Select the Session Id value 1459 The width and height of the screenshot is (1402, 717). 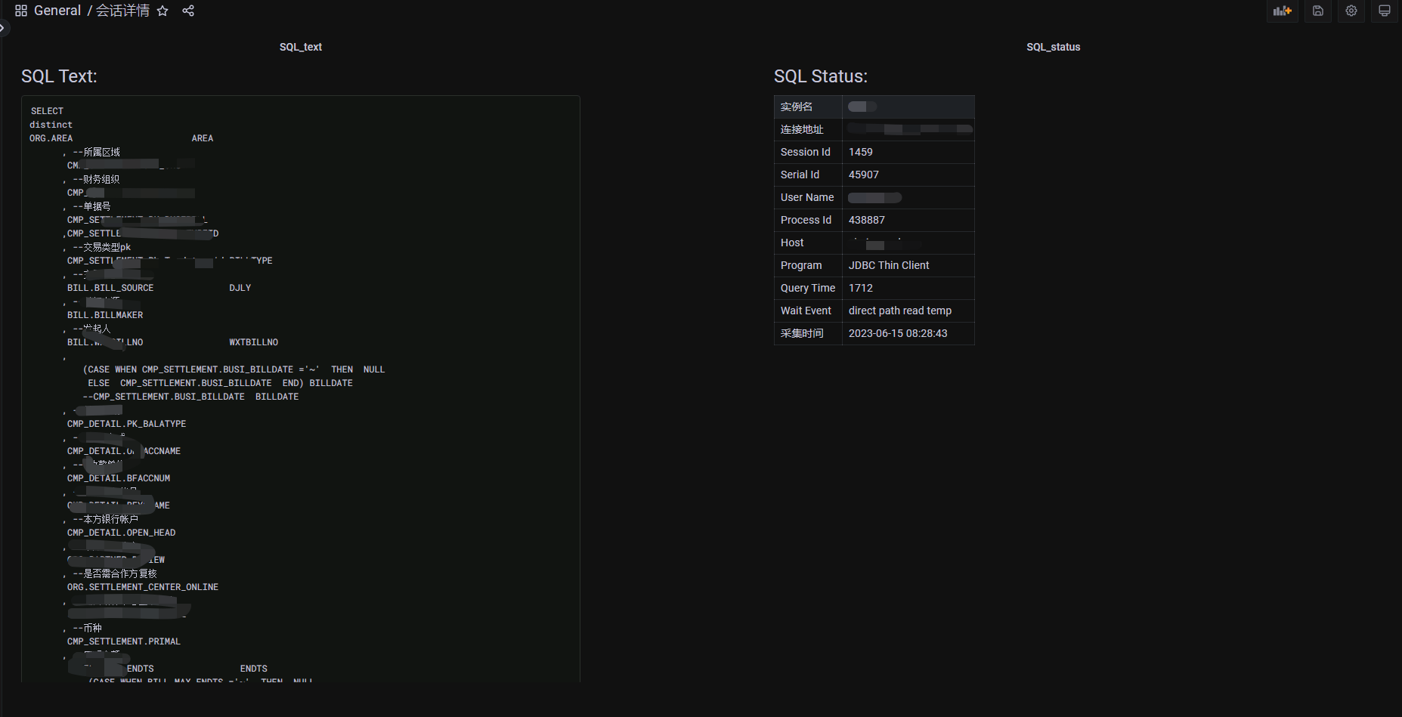(861, 152)
